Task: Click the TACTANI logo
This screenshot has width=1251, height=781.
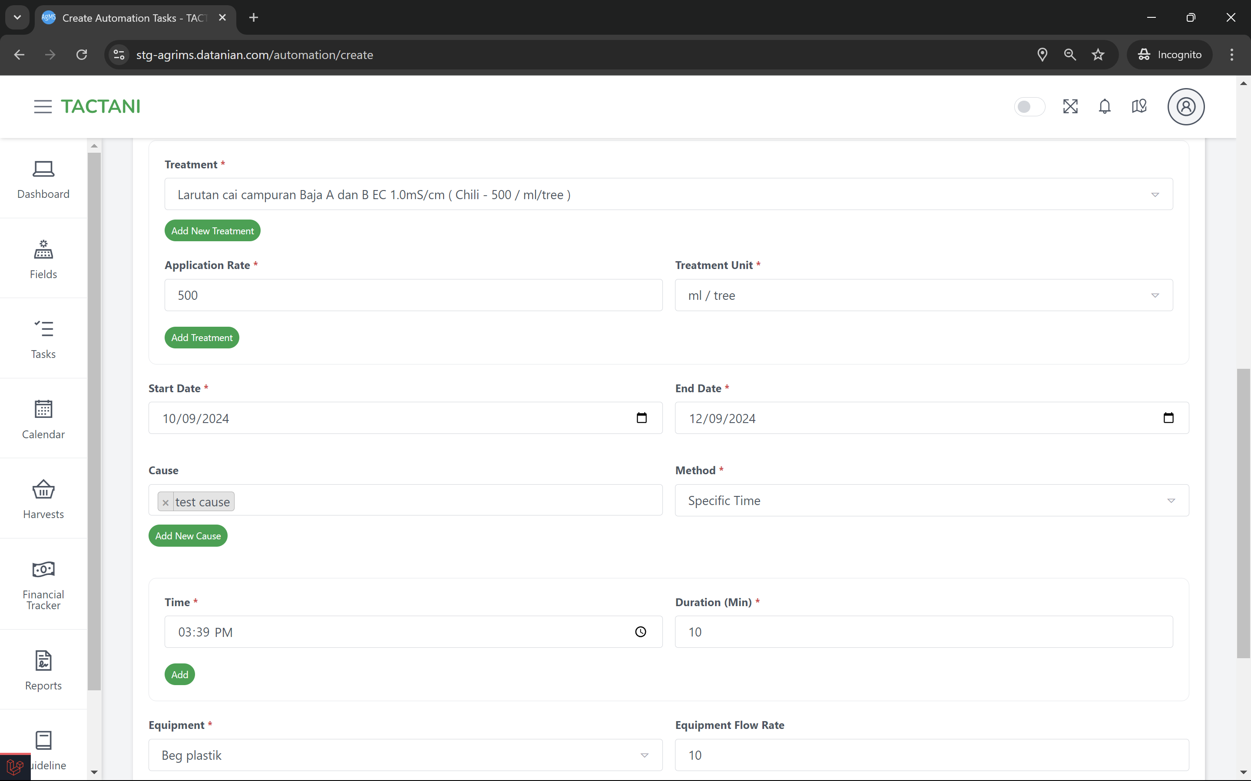Action: coord(101,106)
